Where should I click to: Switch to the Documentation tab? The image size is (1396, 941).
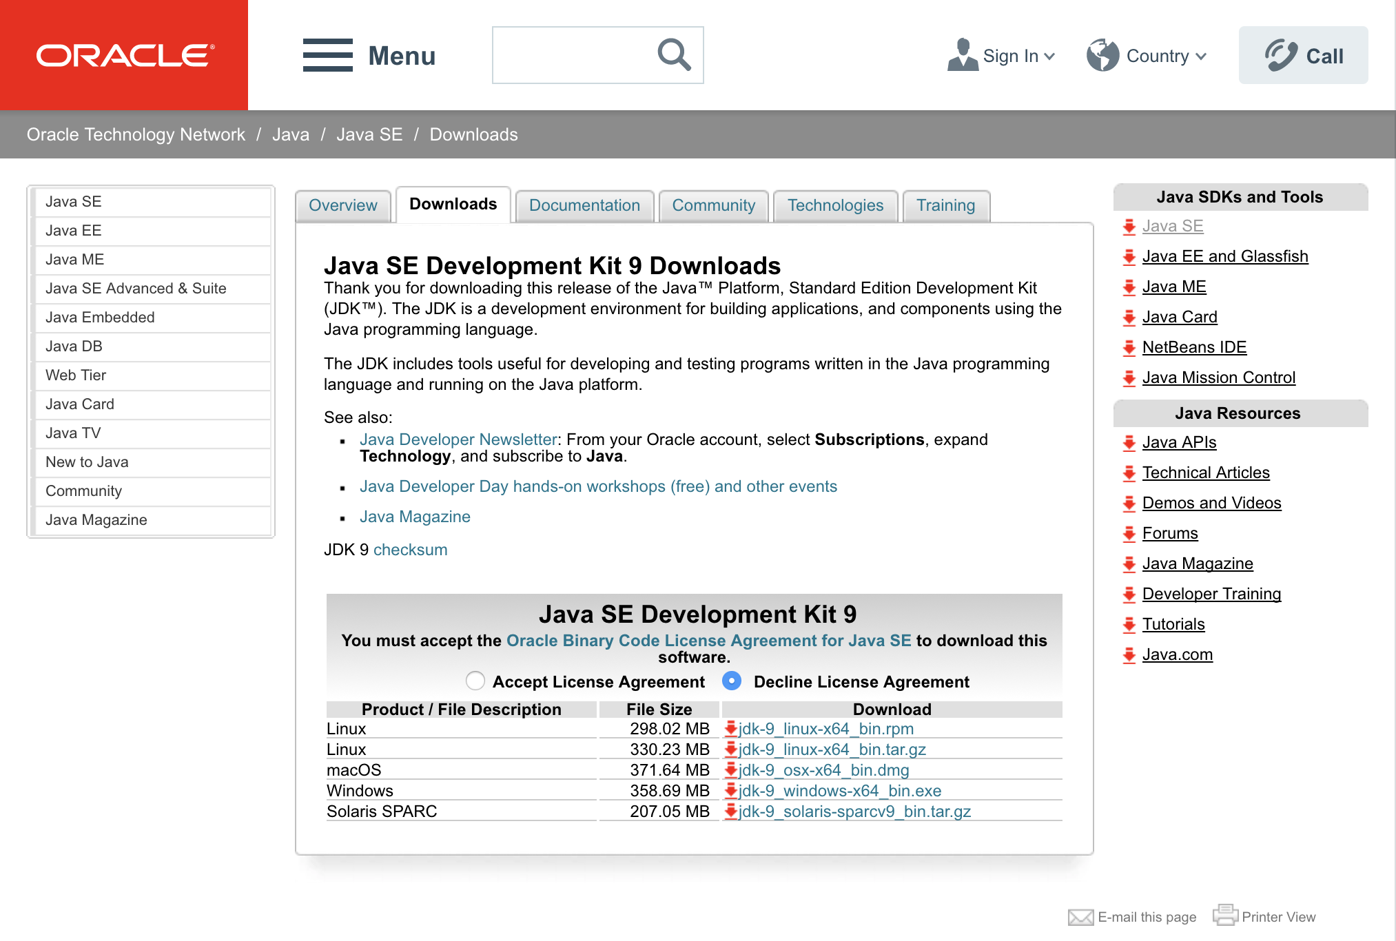pos(584,205)
